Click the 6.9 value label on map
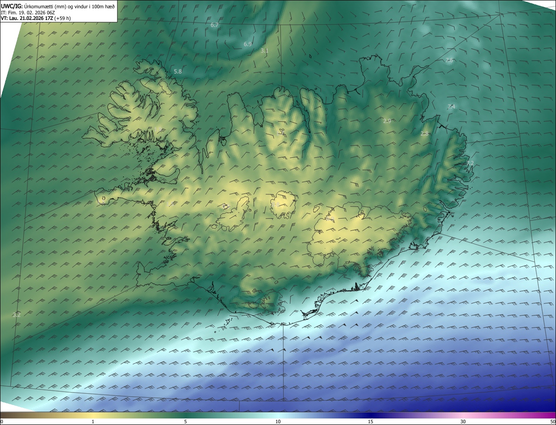Screen dimensions: 556x425 tap(248, 44)
